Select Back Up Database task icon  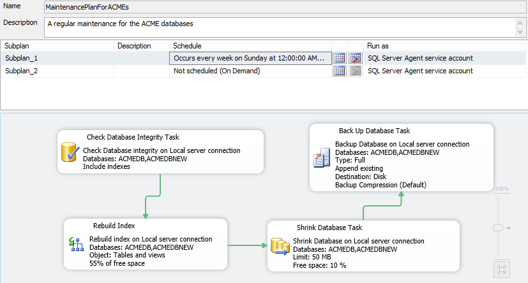click(322, 157)
